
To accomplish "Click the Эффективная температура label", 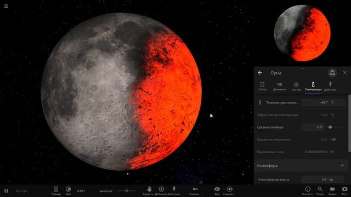I will [x=278, y=115].
